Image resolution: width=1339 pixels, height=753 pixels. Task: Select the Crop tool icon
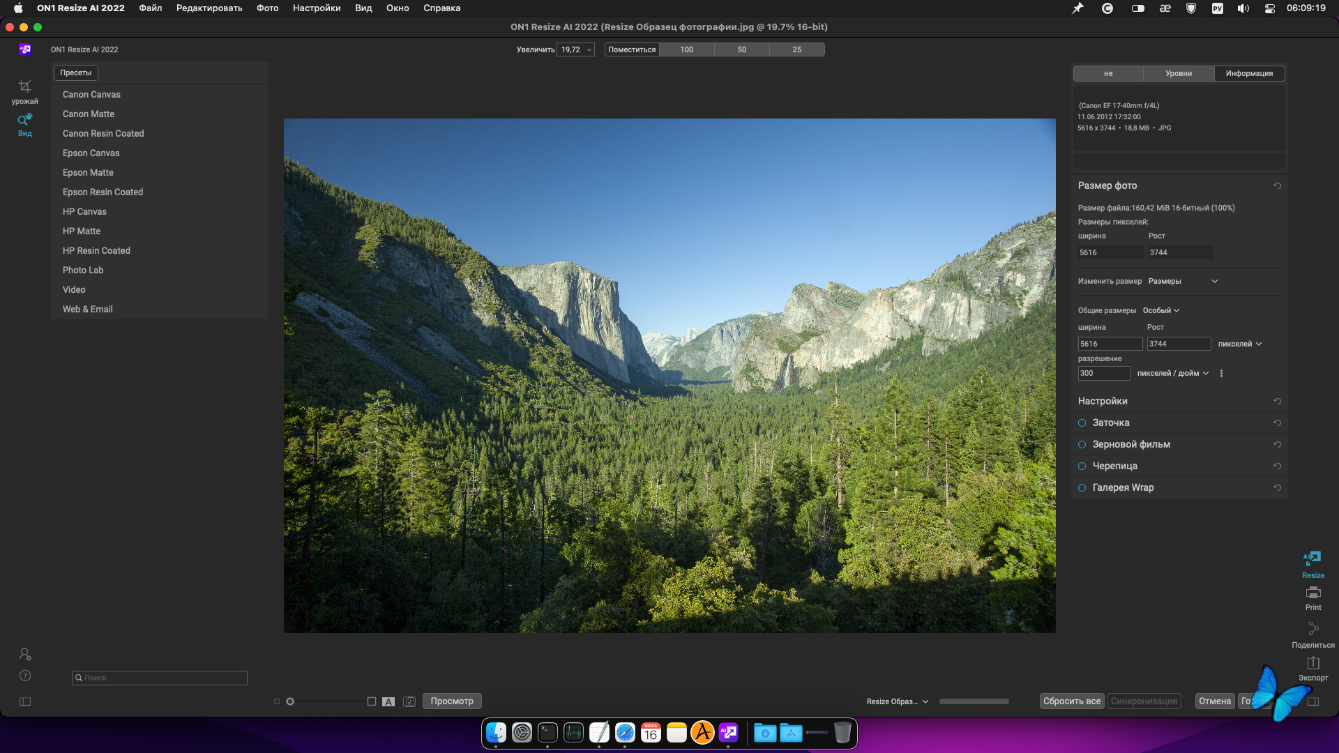click(x=24, y=86)
